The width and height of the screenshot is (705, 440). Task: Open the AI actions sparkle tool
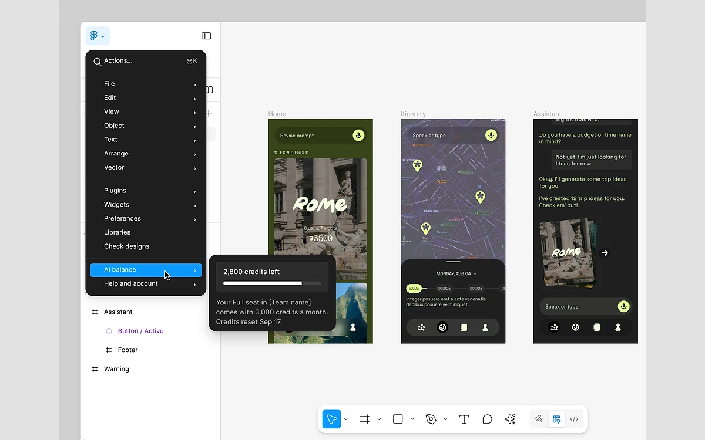pos(510,419)
